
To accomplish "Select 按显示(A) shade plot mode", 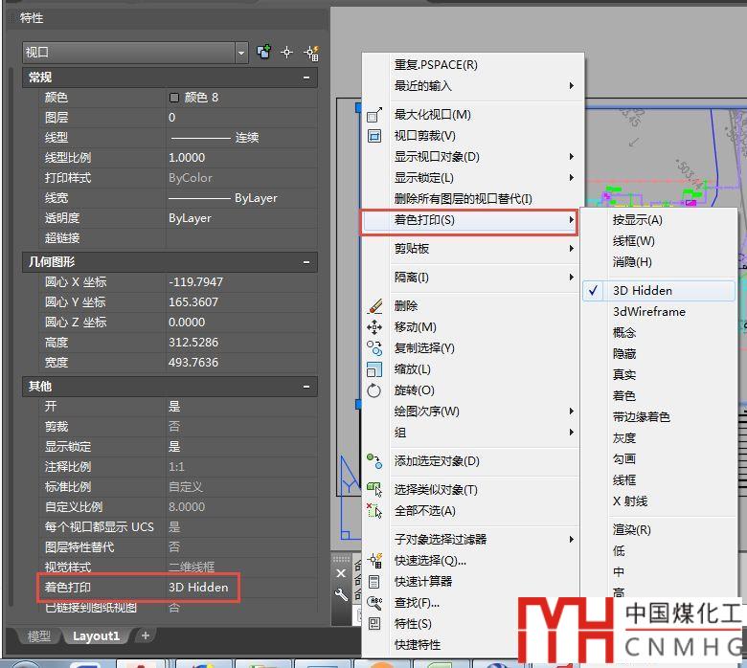I will (637, 220).
